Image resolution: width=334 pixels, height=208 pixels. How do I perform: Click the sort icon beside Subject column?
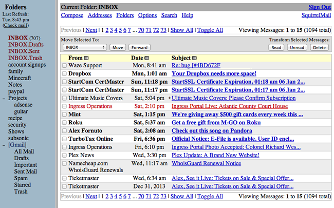click(x=195, y=58)
